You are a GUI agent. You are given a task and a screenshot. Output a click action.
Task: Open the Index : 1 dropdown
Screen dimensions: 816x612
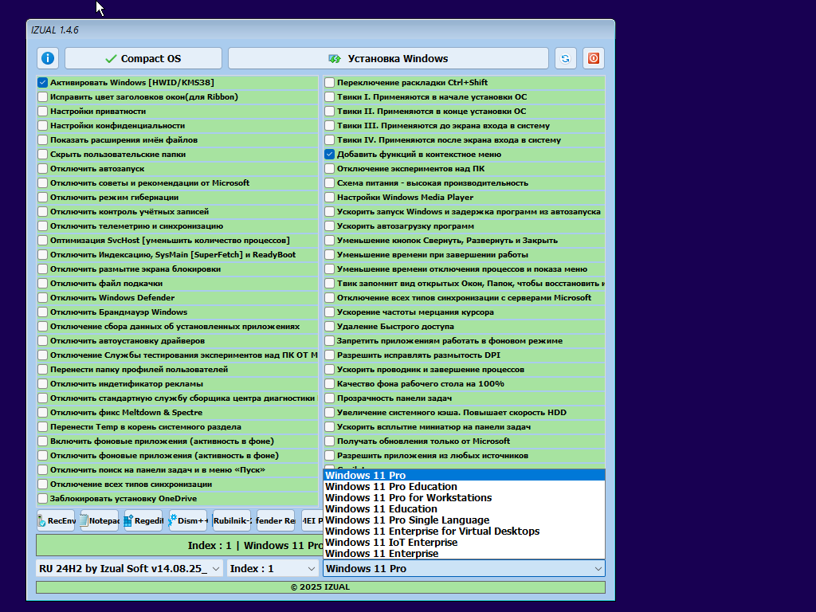pyautogui.click(x=273, y=568)
